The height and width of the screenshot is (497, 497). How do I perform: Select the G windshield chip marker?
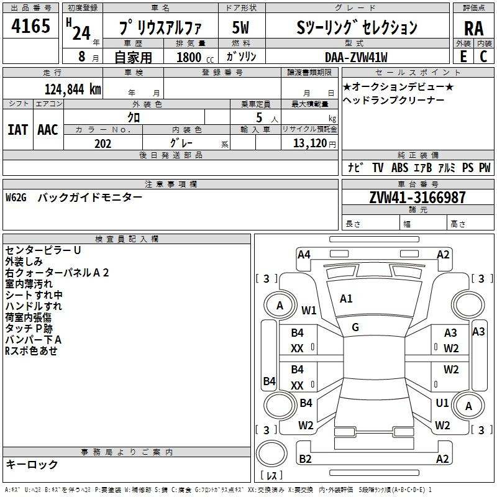(x=355, y=327)
